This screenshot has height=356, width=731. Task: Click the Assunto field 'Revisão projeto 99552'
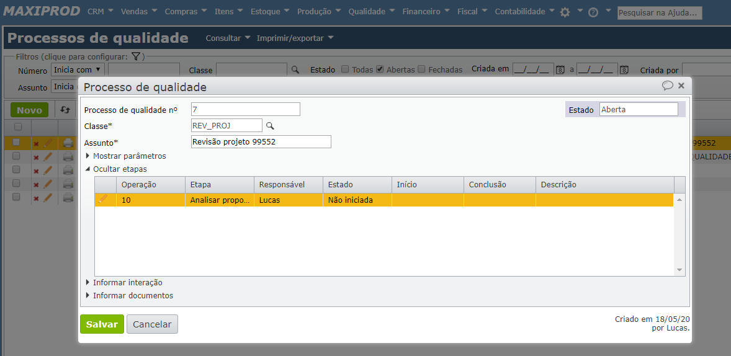(261, 142)
